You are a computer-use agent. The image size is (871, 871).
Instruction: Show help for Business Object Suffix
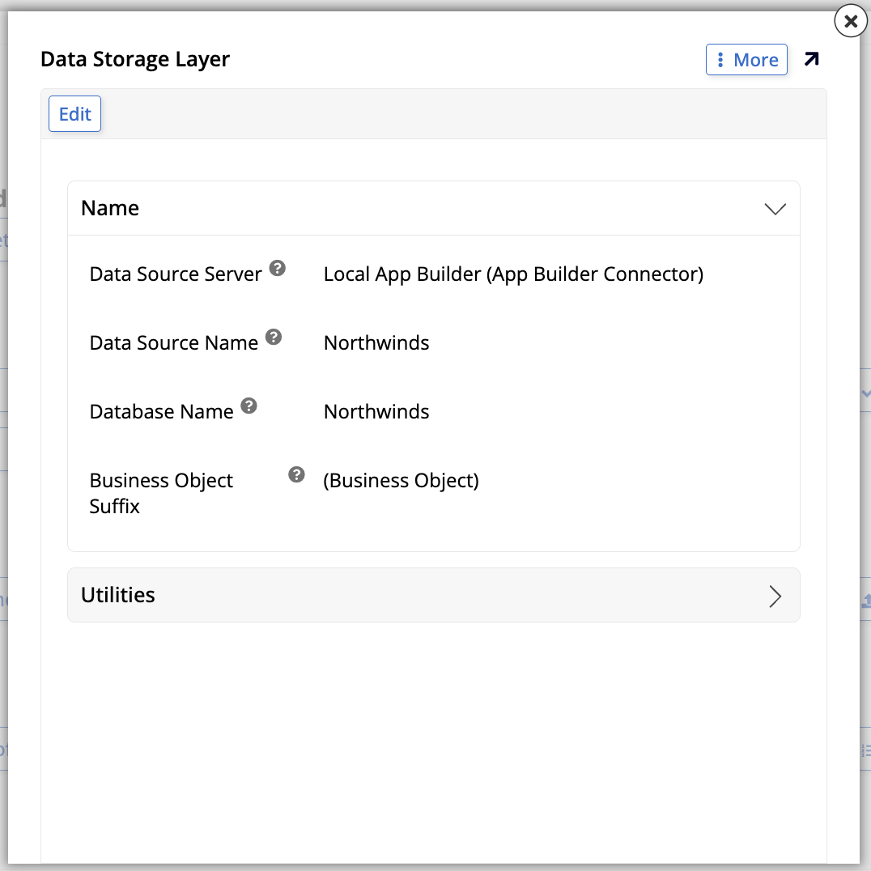[x=296, y=474]
